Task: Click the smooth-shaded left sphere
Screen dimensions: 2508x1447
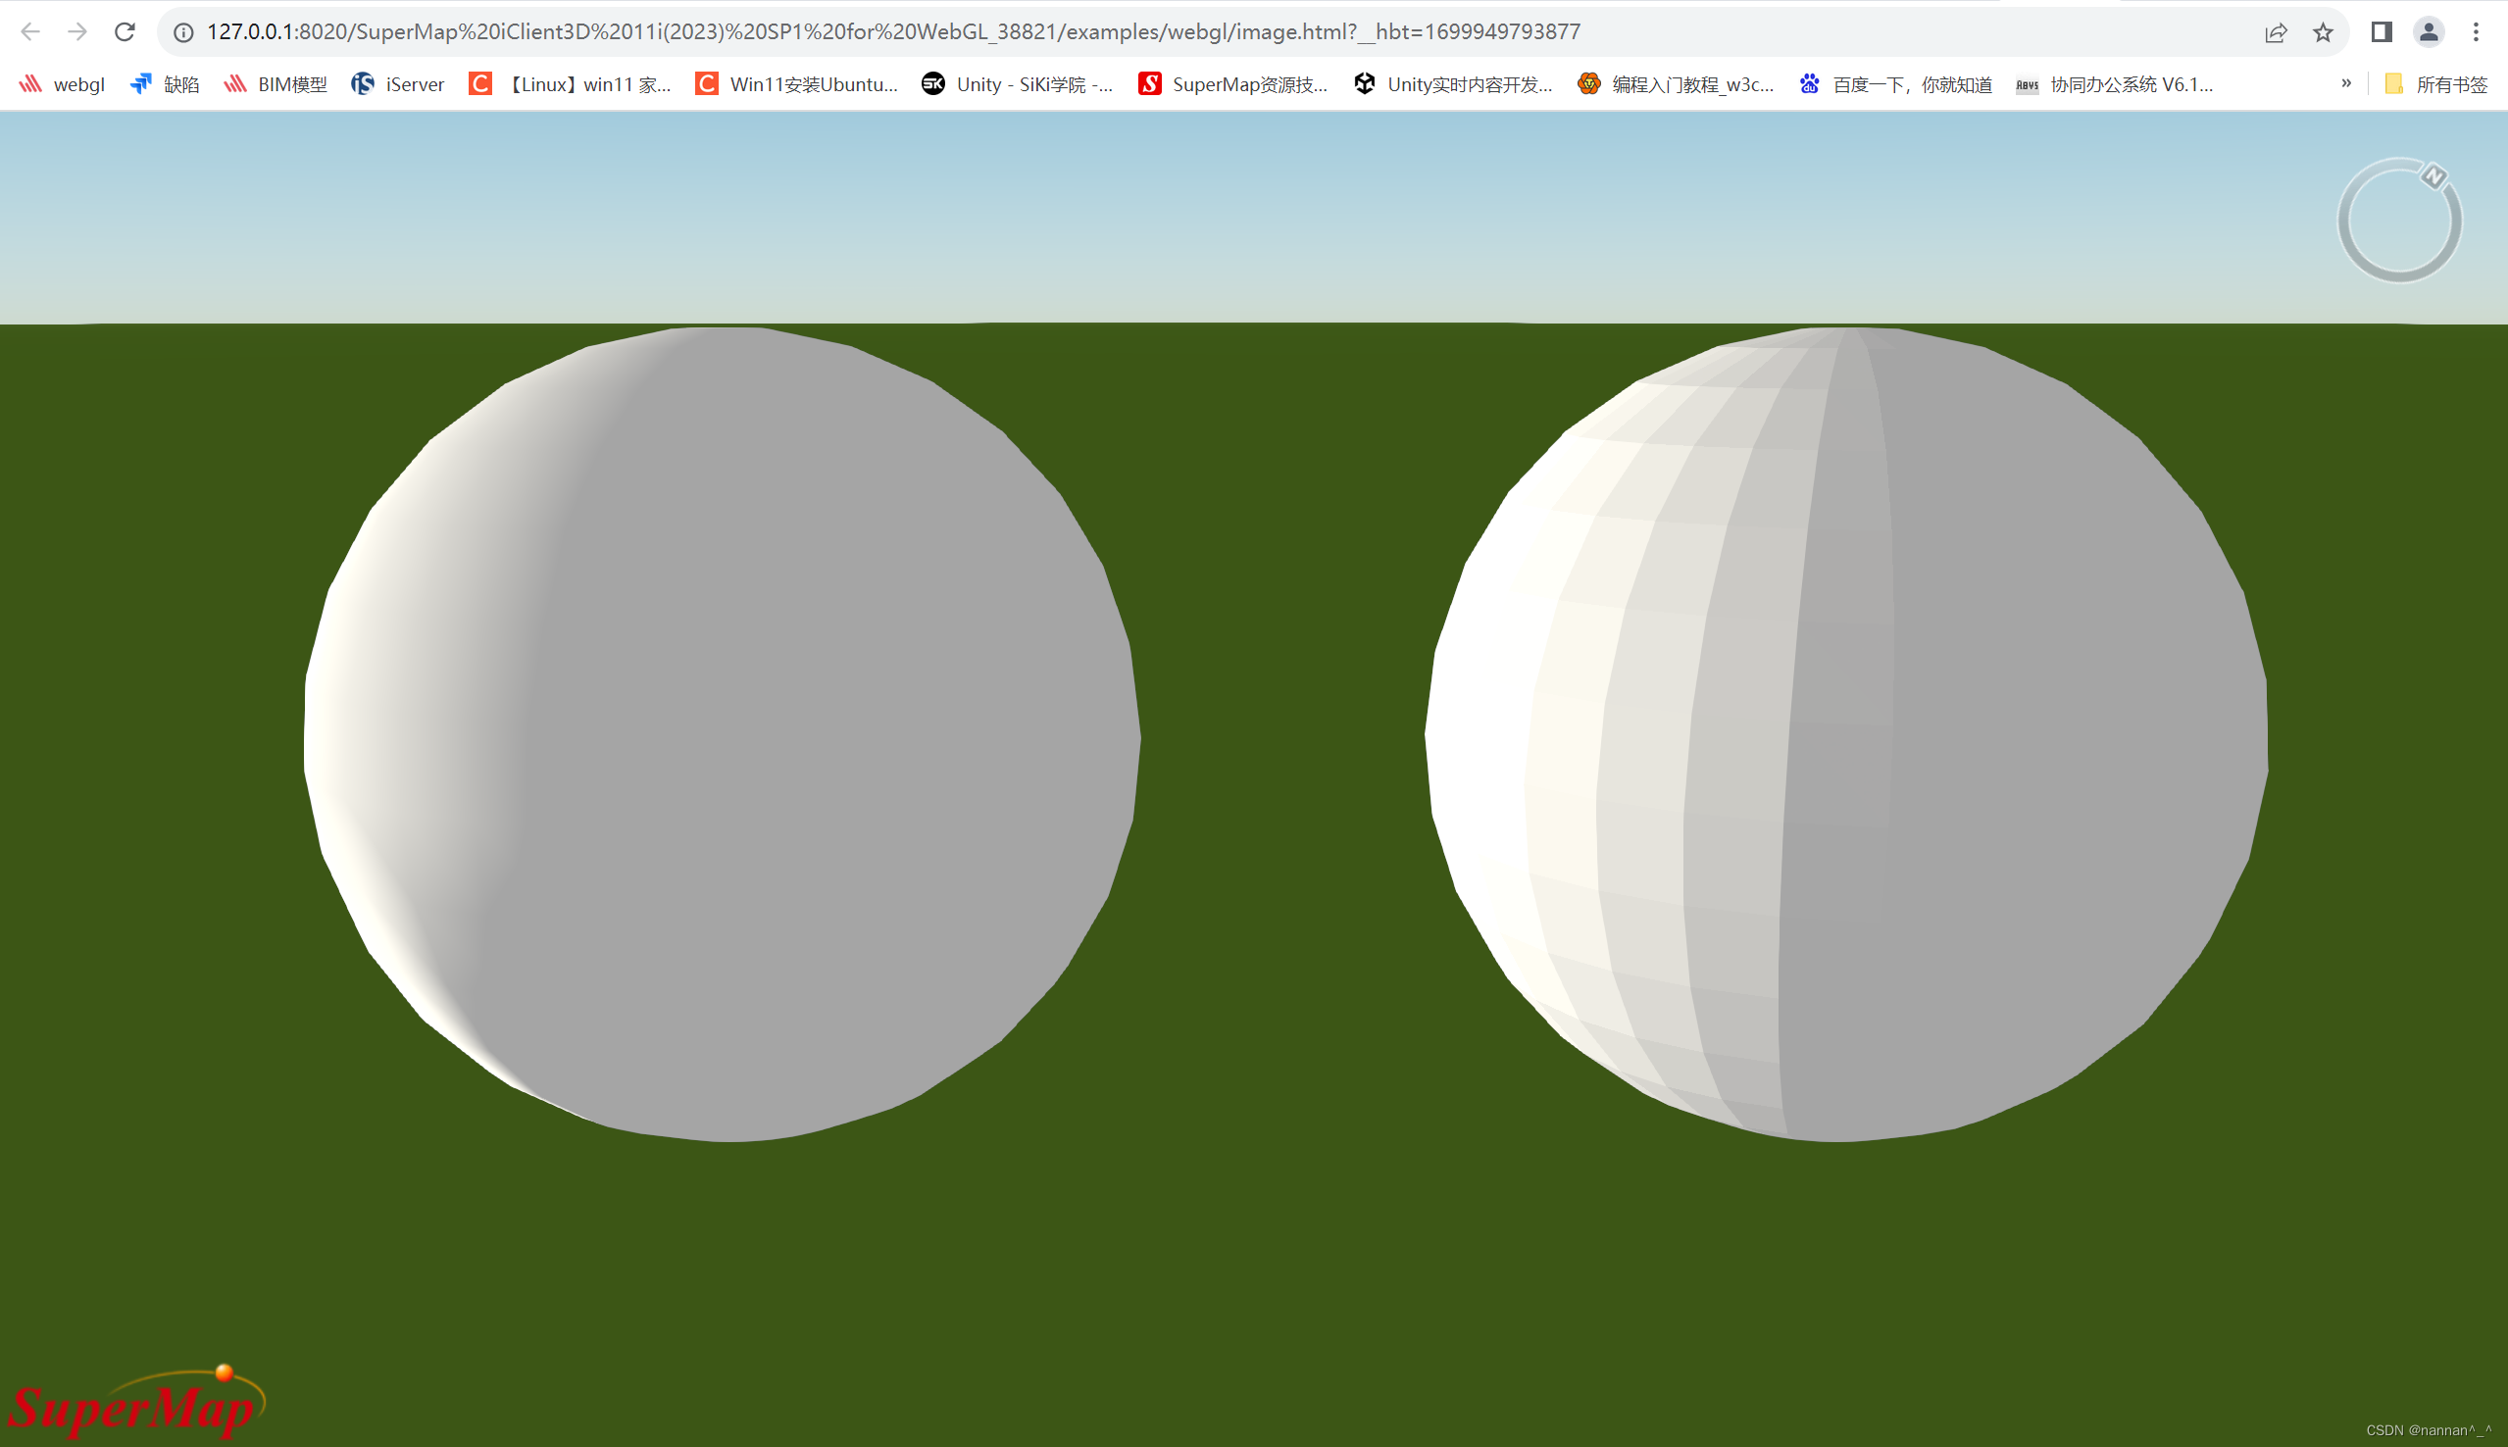Action: click(723, 733)
